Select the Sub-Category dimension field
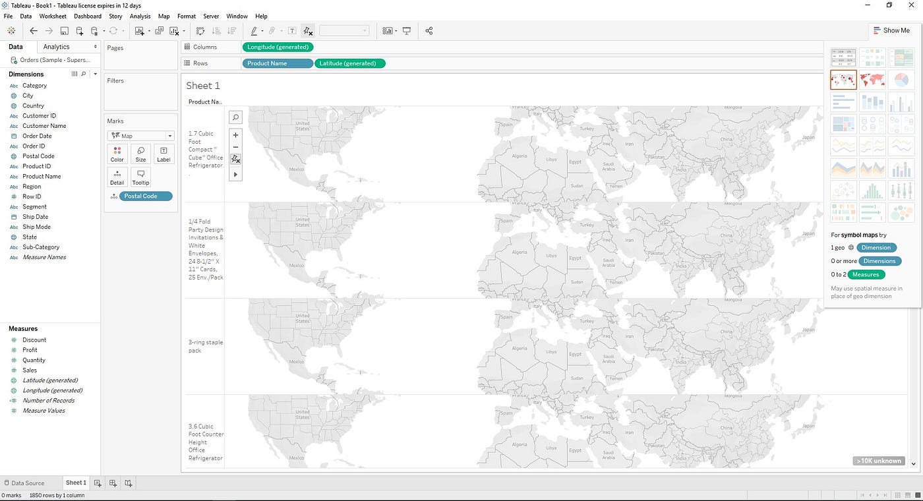923x501 pixels. pos(41,247)
